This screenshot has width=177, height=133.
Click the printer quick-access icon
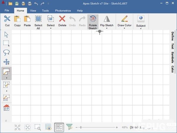[x=30, y=4]
